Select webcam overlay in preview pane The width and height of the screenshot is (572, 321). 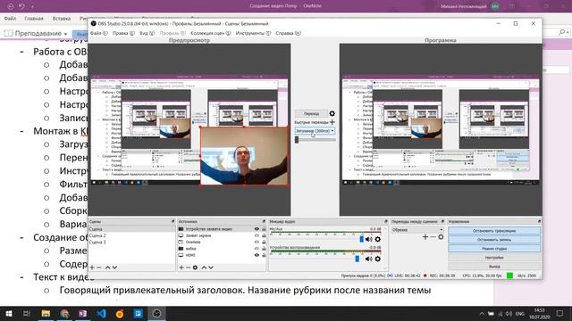(244, 156)
